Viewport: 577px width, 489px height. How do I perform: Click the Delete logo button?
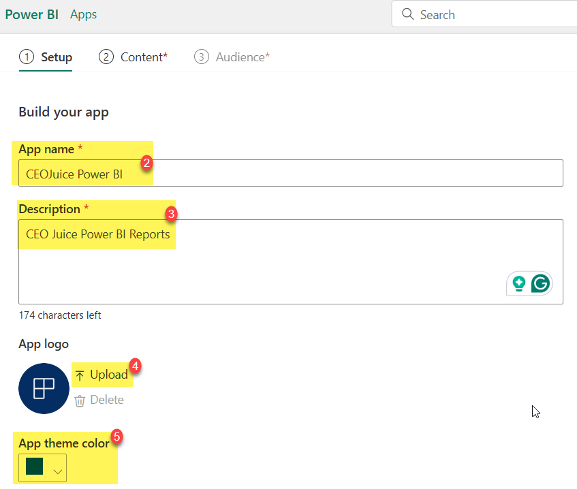[99, 400]
